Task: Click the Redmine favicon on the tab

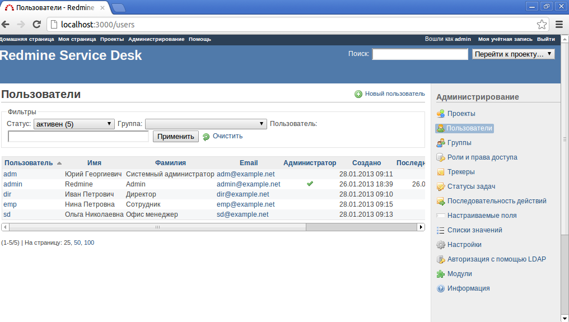Action: click(x=10, y=8)
